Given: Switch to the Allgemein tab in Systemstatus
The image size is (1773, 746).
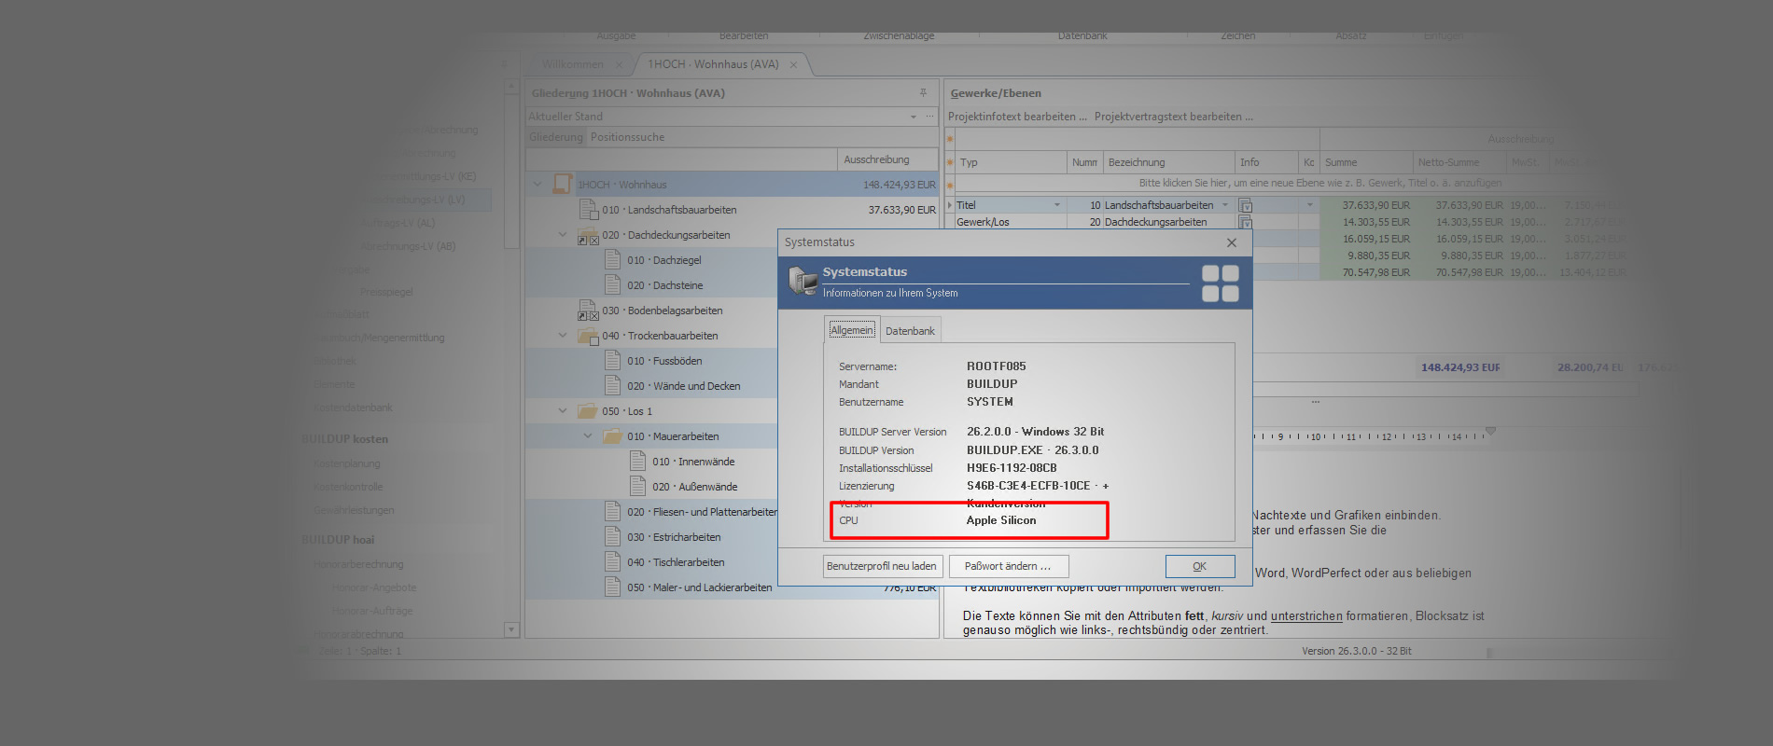Looking at the screenshot, I should [x=852, y=330].
